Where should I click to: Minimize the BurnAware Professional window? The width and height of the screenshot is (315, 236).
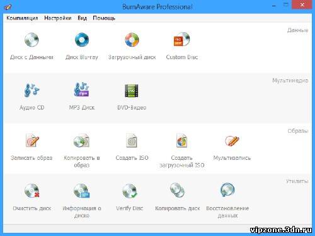(x=274, y=6)
